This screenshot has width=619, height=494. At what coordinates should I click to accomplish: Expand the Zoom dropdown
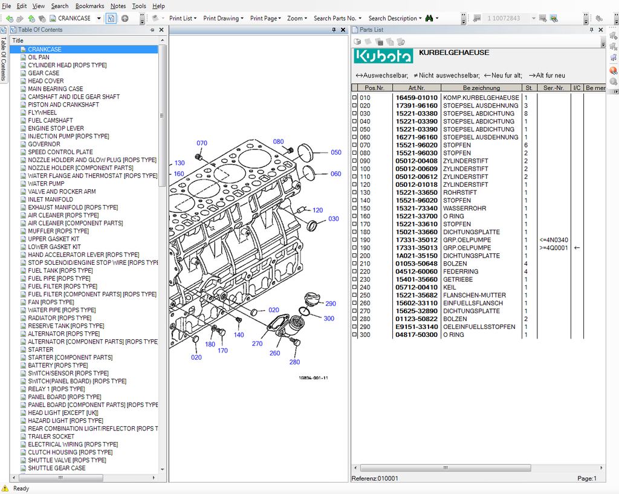(x=295, y=18)
